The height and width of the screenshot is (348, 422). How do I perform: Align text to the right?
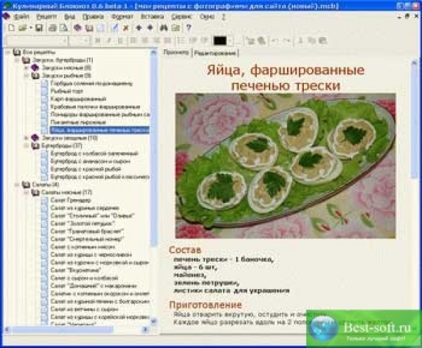click(x=156, y=41)
